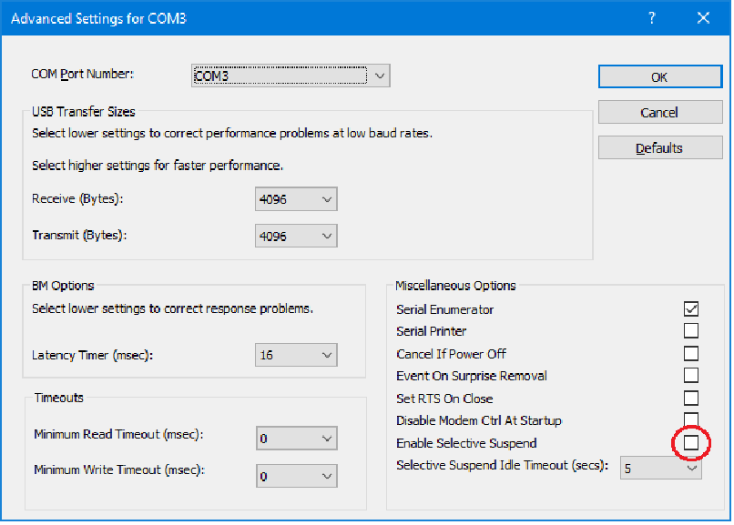
Task: Check the Cancel If Power Off option
Action: click(691, 354)
